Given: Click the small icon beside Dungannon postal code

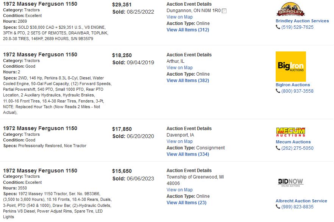Looking at the screenshot, I should pos(224,11).
